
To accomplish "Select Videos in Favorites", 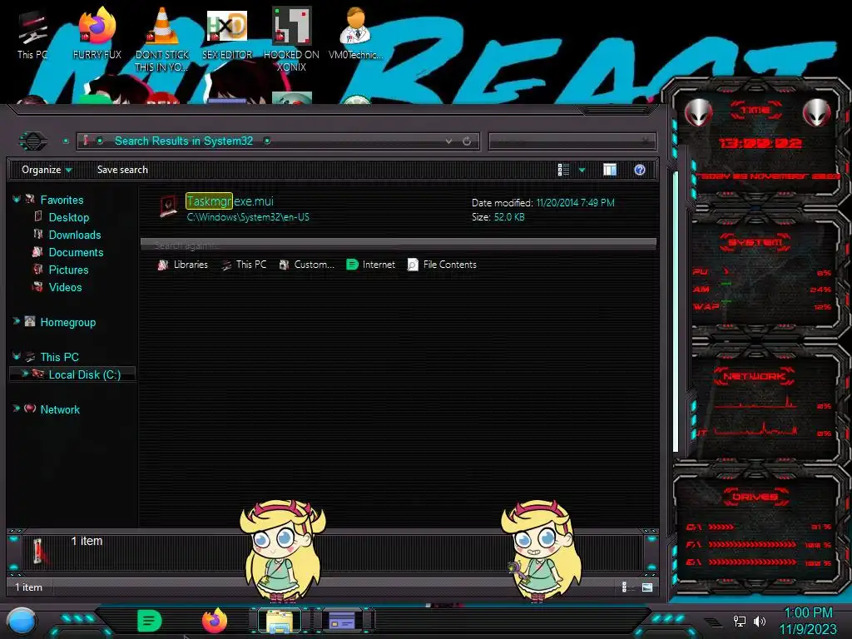I will pyautogui.click(x=65, y=287).
